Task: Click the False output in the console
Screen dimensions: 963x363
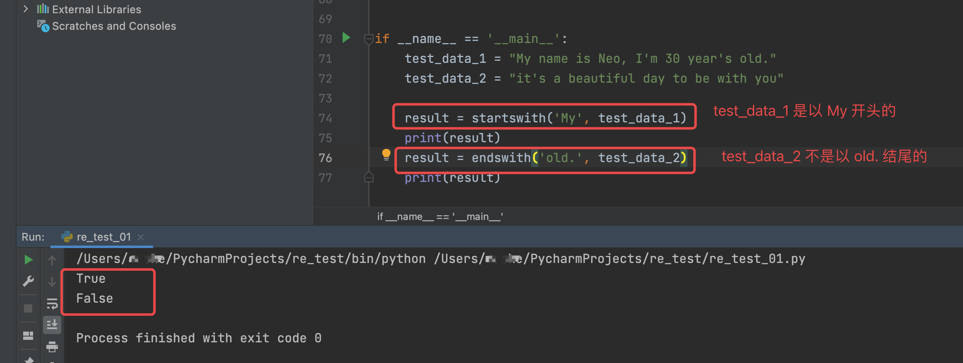Action: [x=95, y=299]
